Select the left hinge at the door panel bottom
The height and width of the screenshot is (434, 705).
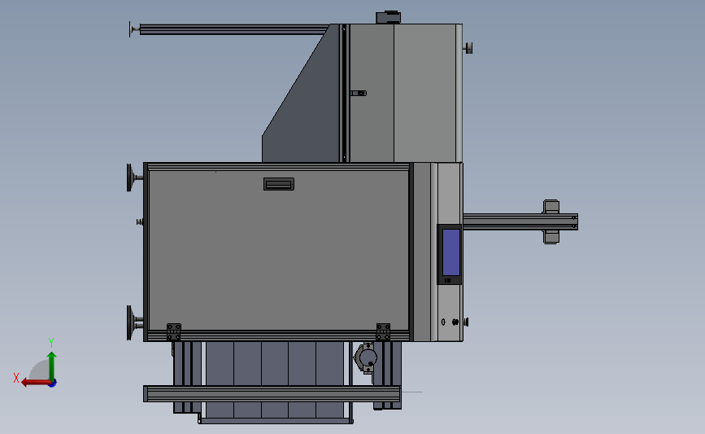pos(173,332)
